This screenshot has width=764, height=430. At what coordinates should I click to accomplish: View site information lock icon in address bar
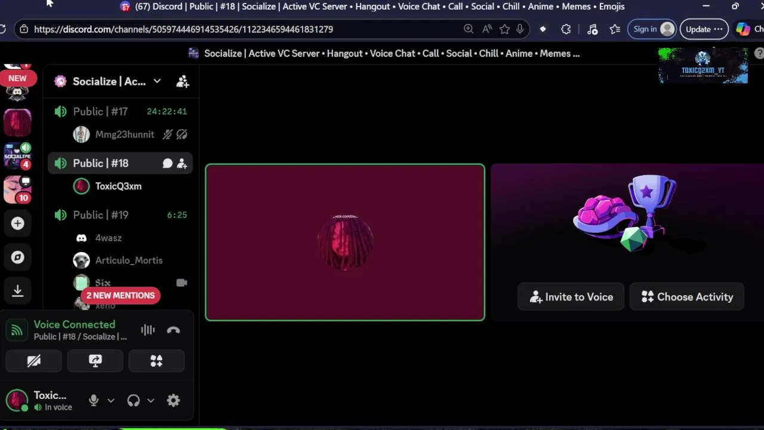[23, 29]
